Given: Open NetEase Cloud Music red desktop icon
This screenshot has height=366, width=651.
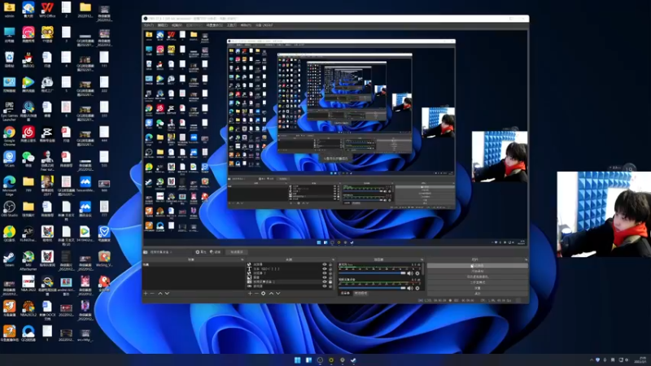Looking at the screenshot, I should click(28, 134).
